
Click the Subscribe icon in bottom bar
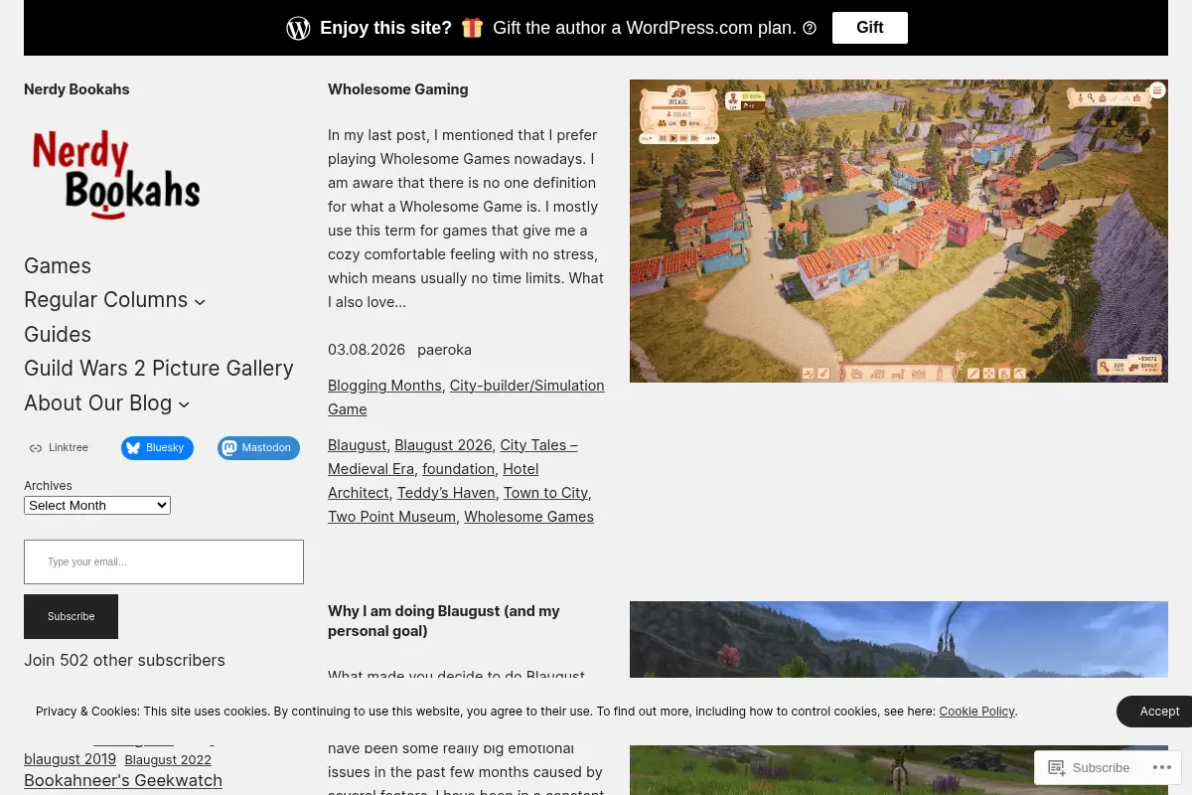point(1057,768)
